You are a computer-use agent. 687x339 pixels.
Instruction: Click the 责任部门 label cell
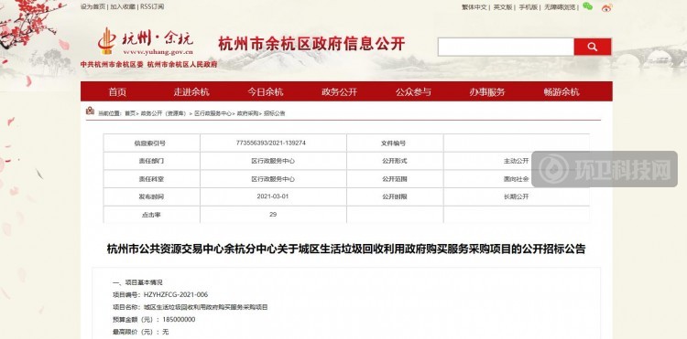click(x=151, y=161)
